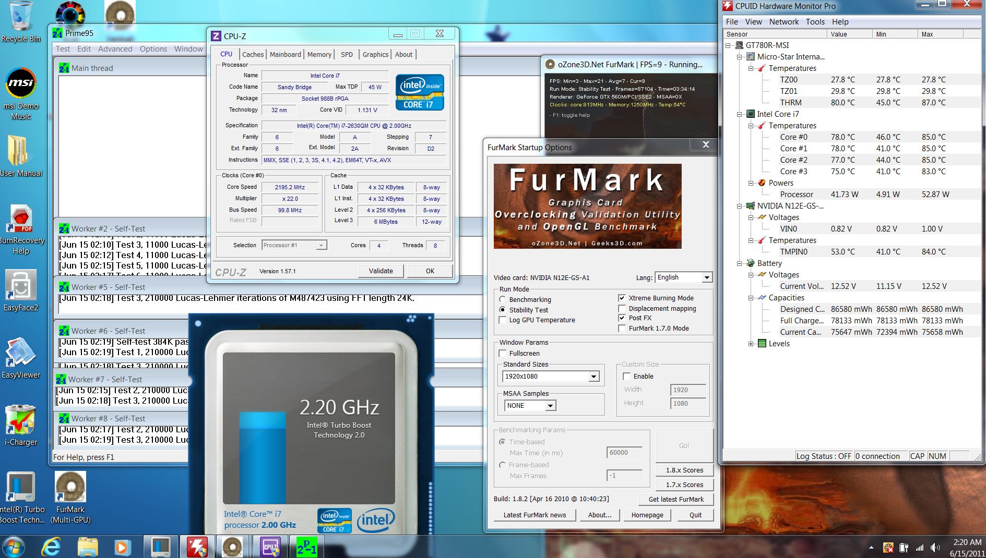Collapse Micro-Star International node
This screenshot has width=986, height=558.
tap(740, 57)
